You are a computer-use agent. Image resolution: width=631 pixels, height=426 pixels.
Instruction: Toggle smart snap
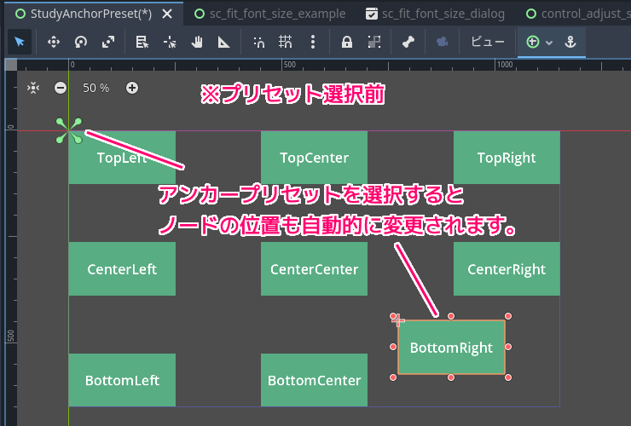pyautogui.click(x=258, y=42)
